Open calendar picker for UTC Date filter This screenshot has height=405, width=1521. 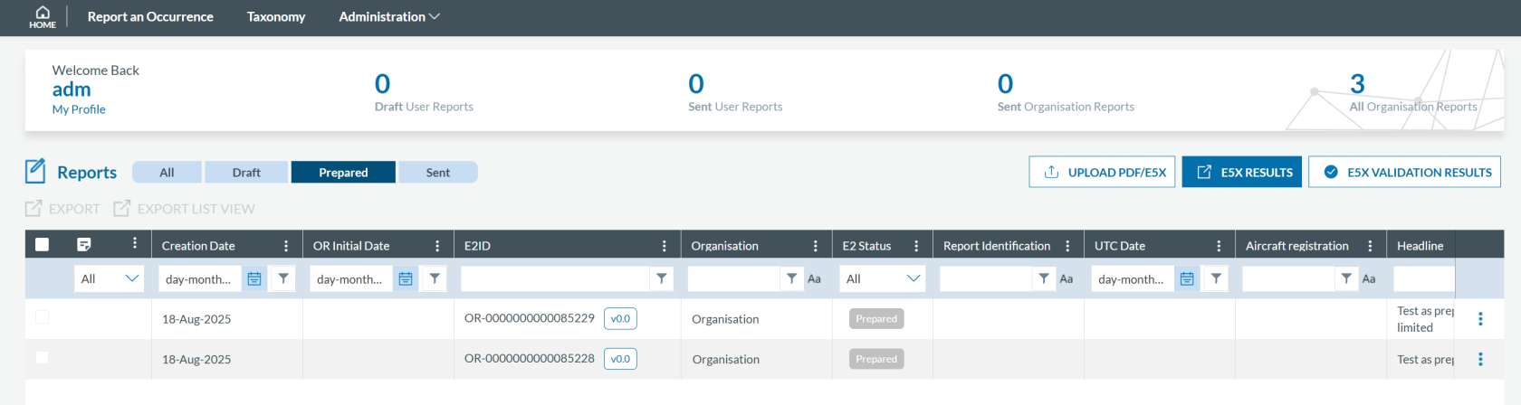click(1187, 279)
